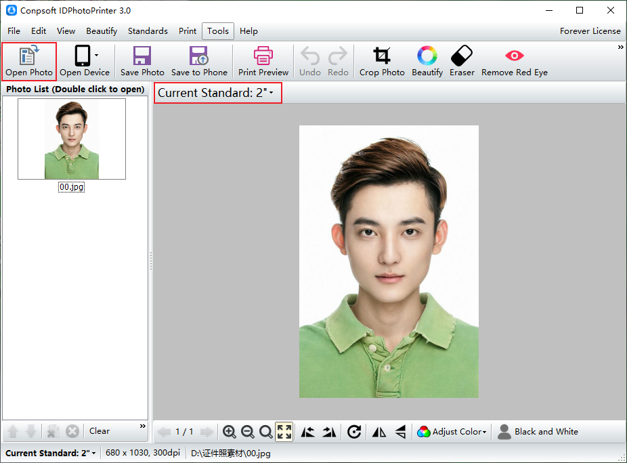
Task: Select the Eraser tool
Action: 462,61
